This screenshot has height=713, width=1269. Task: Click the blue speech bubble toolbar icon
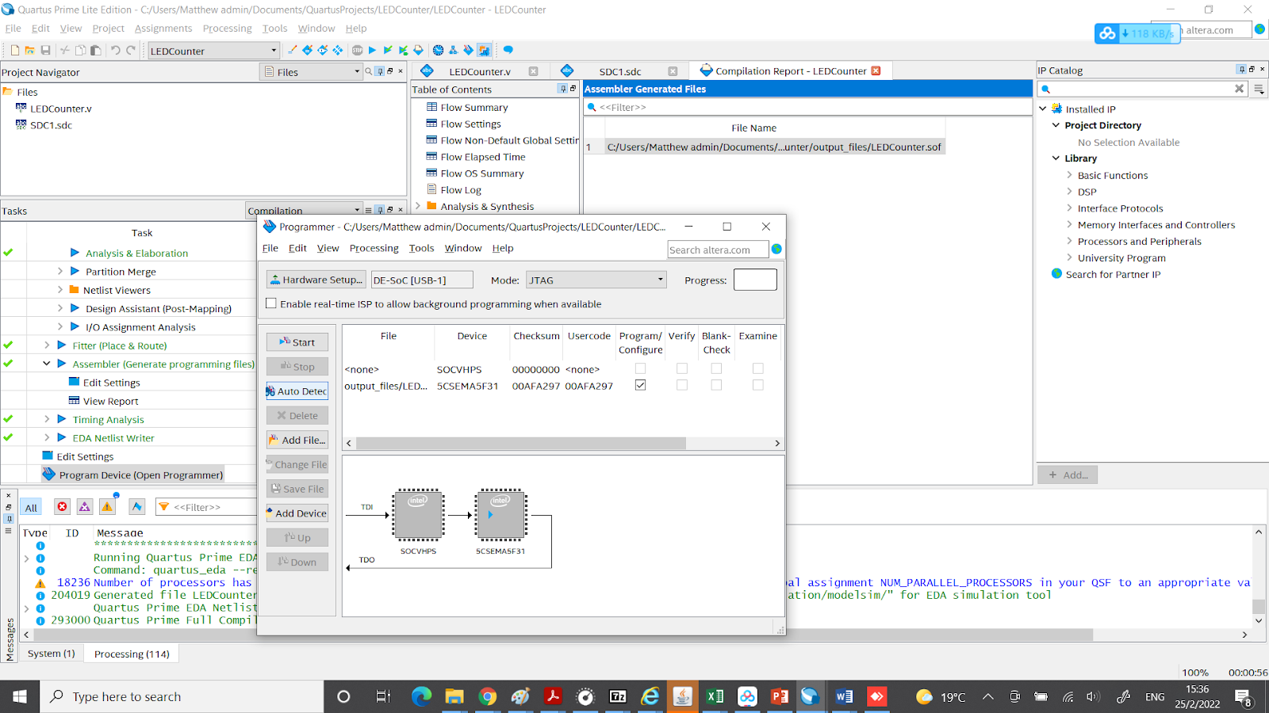tap(508, 50)
